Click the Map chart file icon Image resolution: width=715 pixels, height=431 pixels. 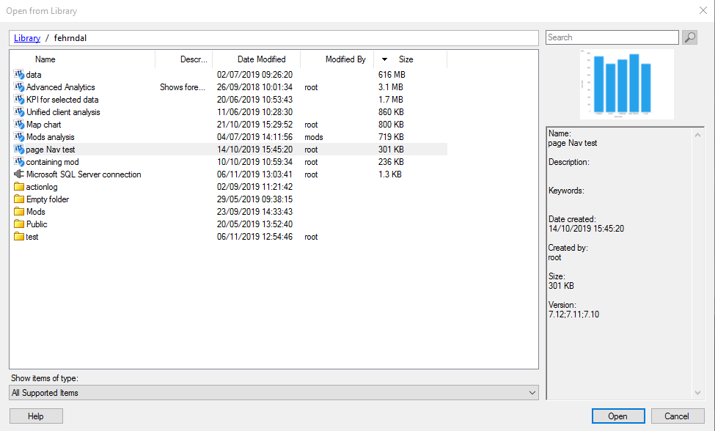coord(19,125)
